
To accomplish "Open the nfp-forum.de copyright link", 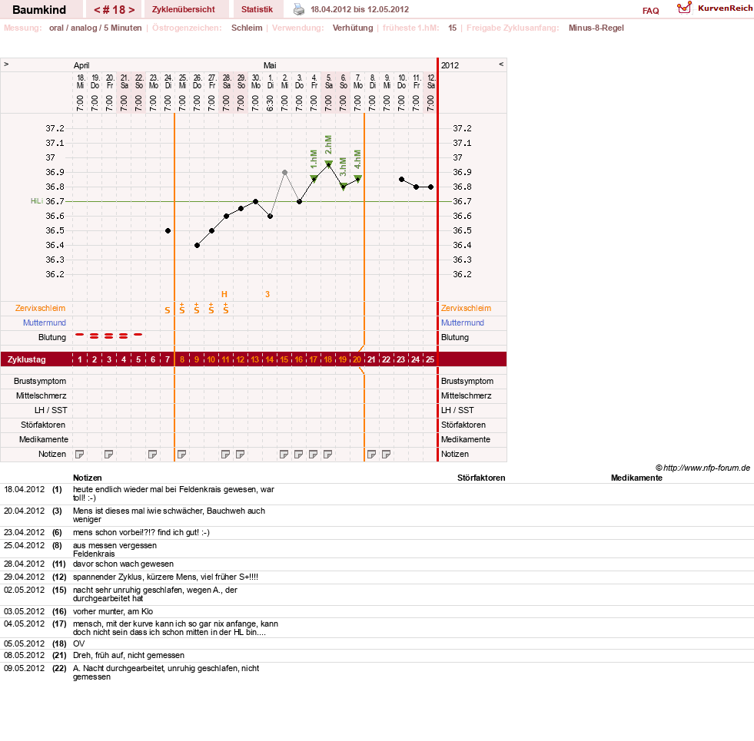I will 703,468.
